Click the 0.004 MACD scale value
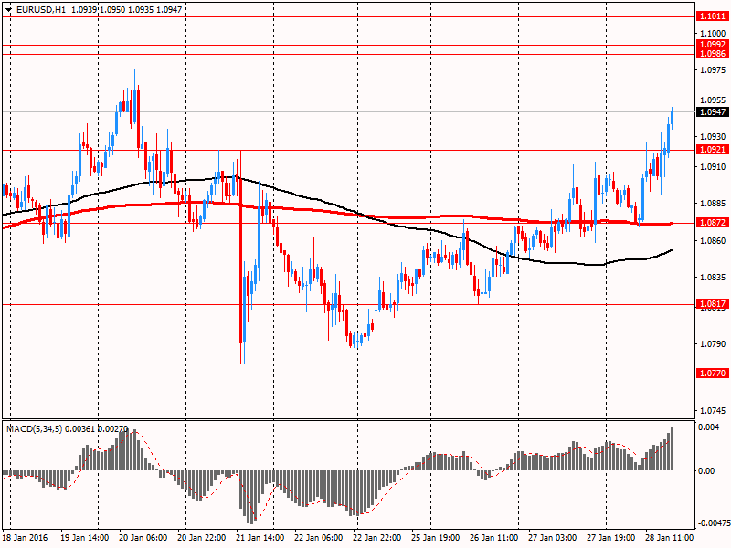The image size is (731, 548). point(707,427)
